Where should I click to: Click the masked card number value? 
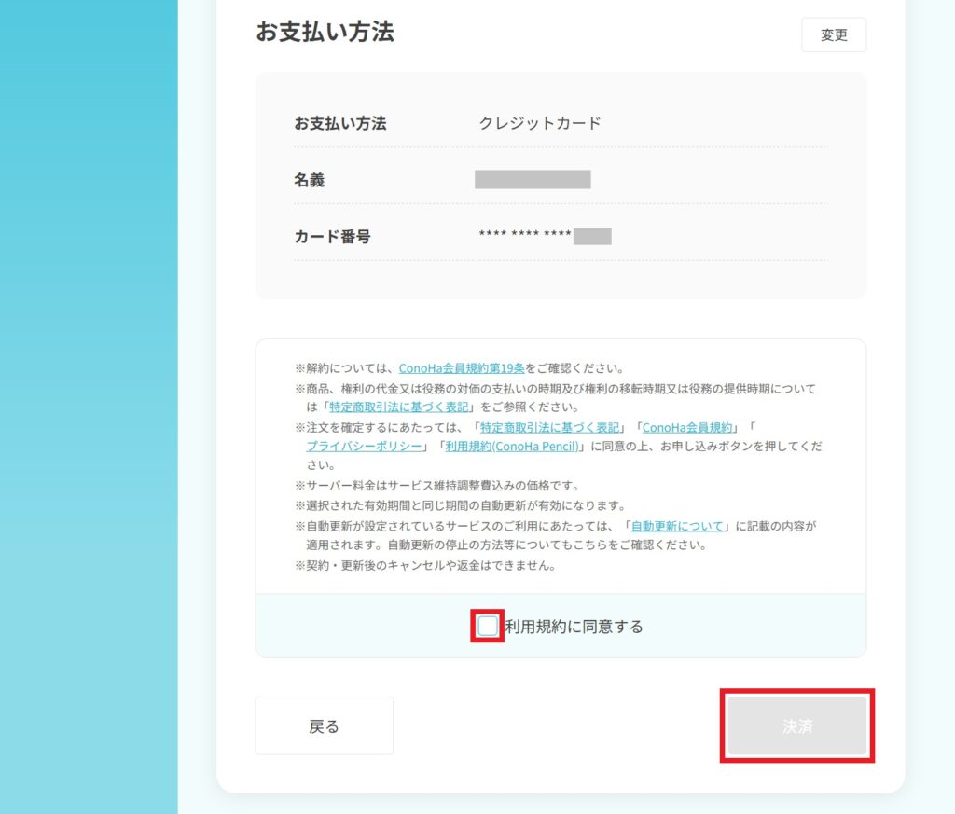545,236
